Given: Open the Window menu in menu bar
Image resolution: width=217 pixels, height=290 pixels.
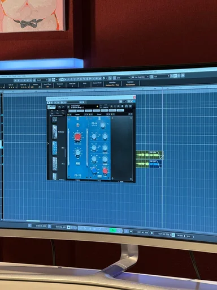Looking at the screenshot, I should click(x=4, y=76).
